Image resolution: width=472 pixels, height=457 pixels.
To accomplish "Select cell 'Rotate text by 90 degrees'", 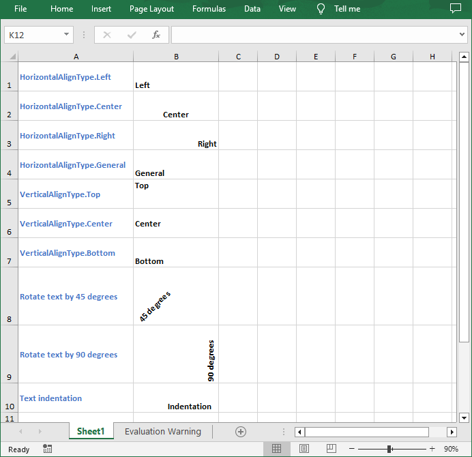I will click(76, 354).
